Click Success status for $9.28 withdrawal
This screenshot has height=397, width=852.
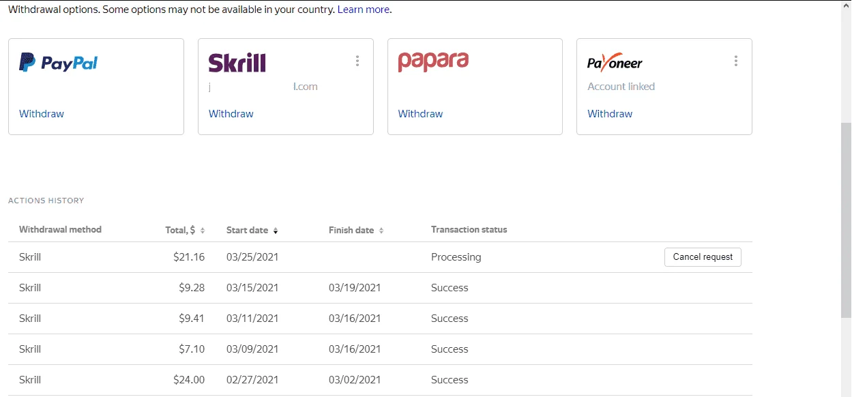450,288
